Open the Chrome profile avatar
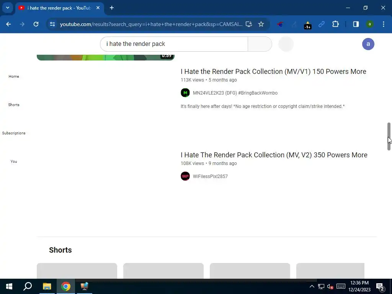 click(x=369, y=24)
